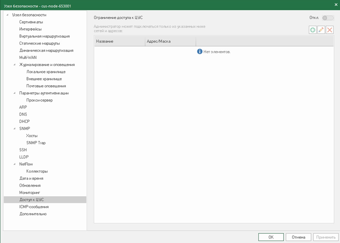Open the Multi-WAN section
Viewport: 340px width, 243px height.
(28, 57)
